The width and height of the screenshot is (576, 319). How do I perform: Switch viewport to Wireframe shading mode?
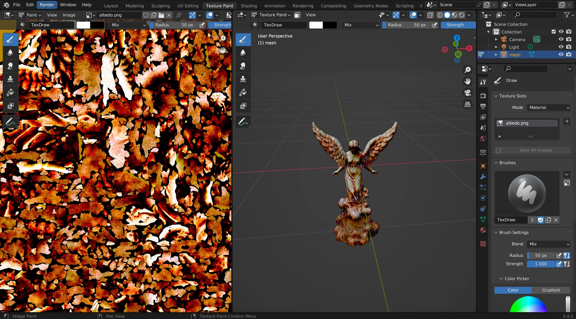(x=440, y=15)
